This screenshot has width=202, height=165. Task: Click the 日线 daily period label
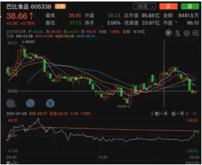[10, 36]
